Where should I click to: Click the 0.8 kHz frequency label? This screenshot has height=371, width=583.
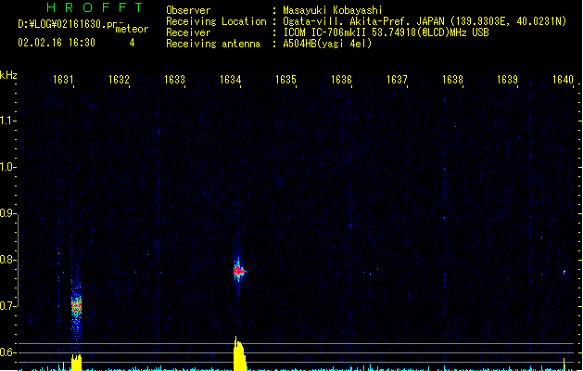(7, 260)
